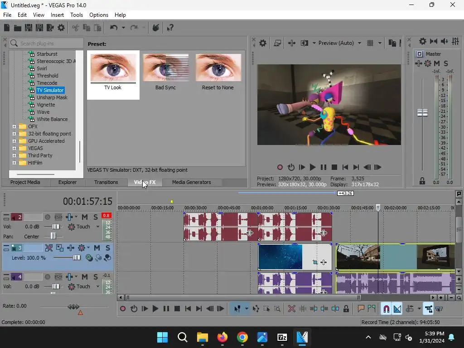Choose the Bad Sync preset
Image resolution: width=464 pixels, height=348 pixels.
click(x=166, y=72)
